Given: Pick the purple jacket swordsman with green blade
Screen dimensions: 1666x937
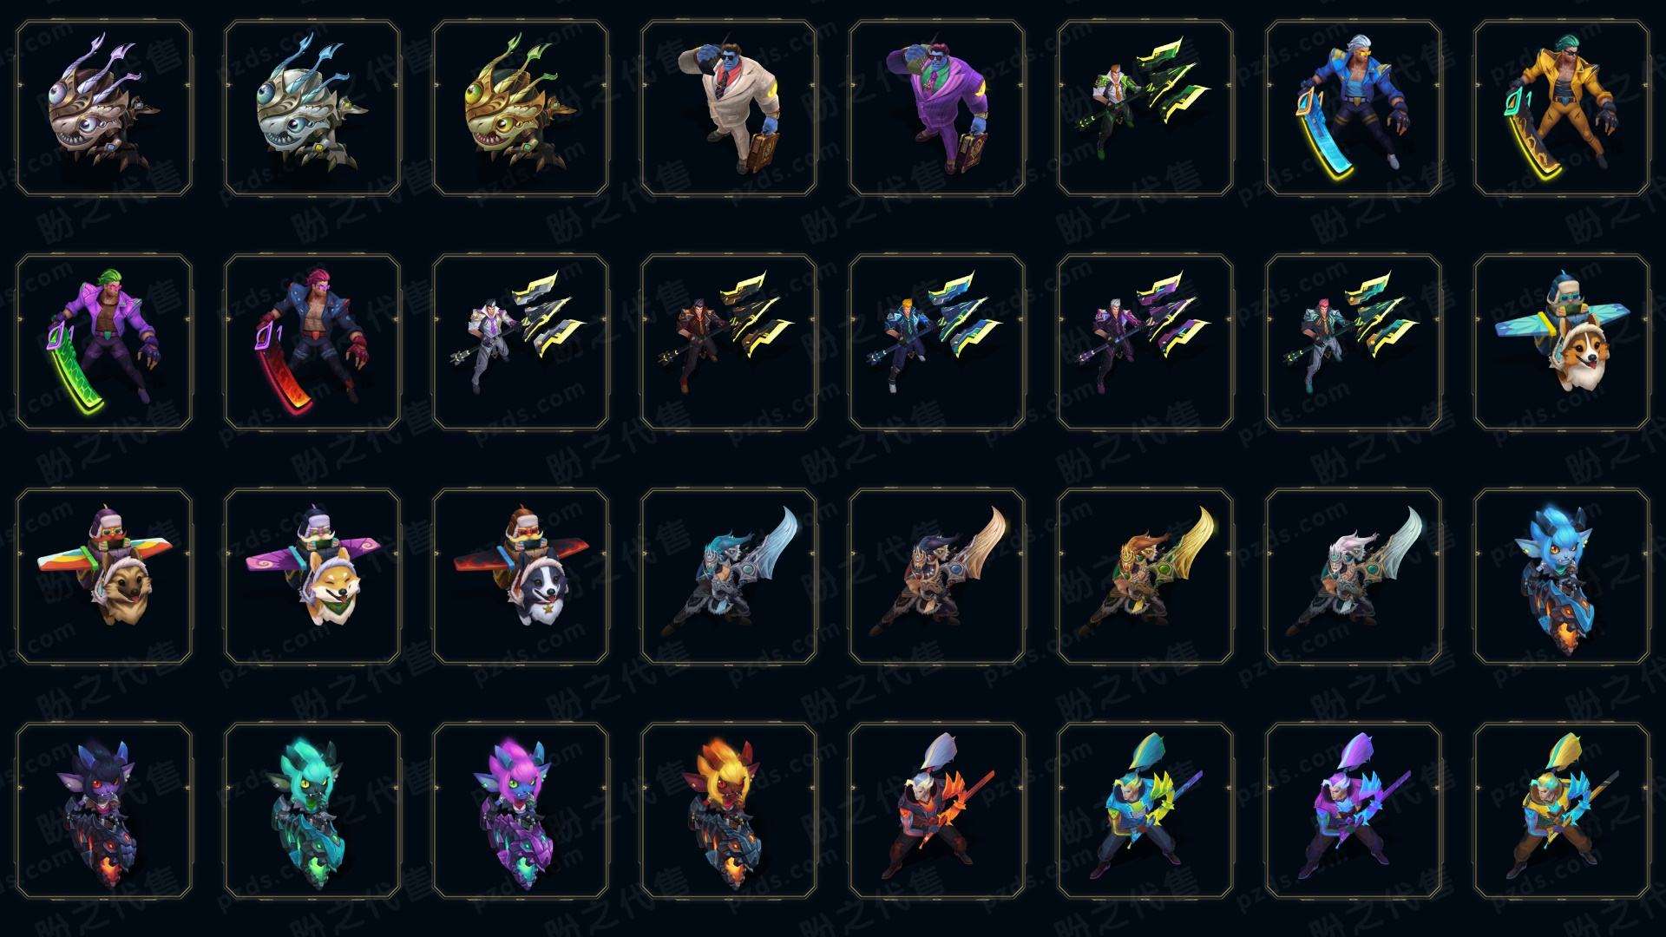Looking at the screenshot, I should tap(104, 342).
